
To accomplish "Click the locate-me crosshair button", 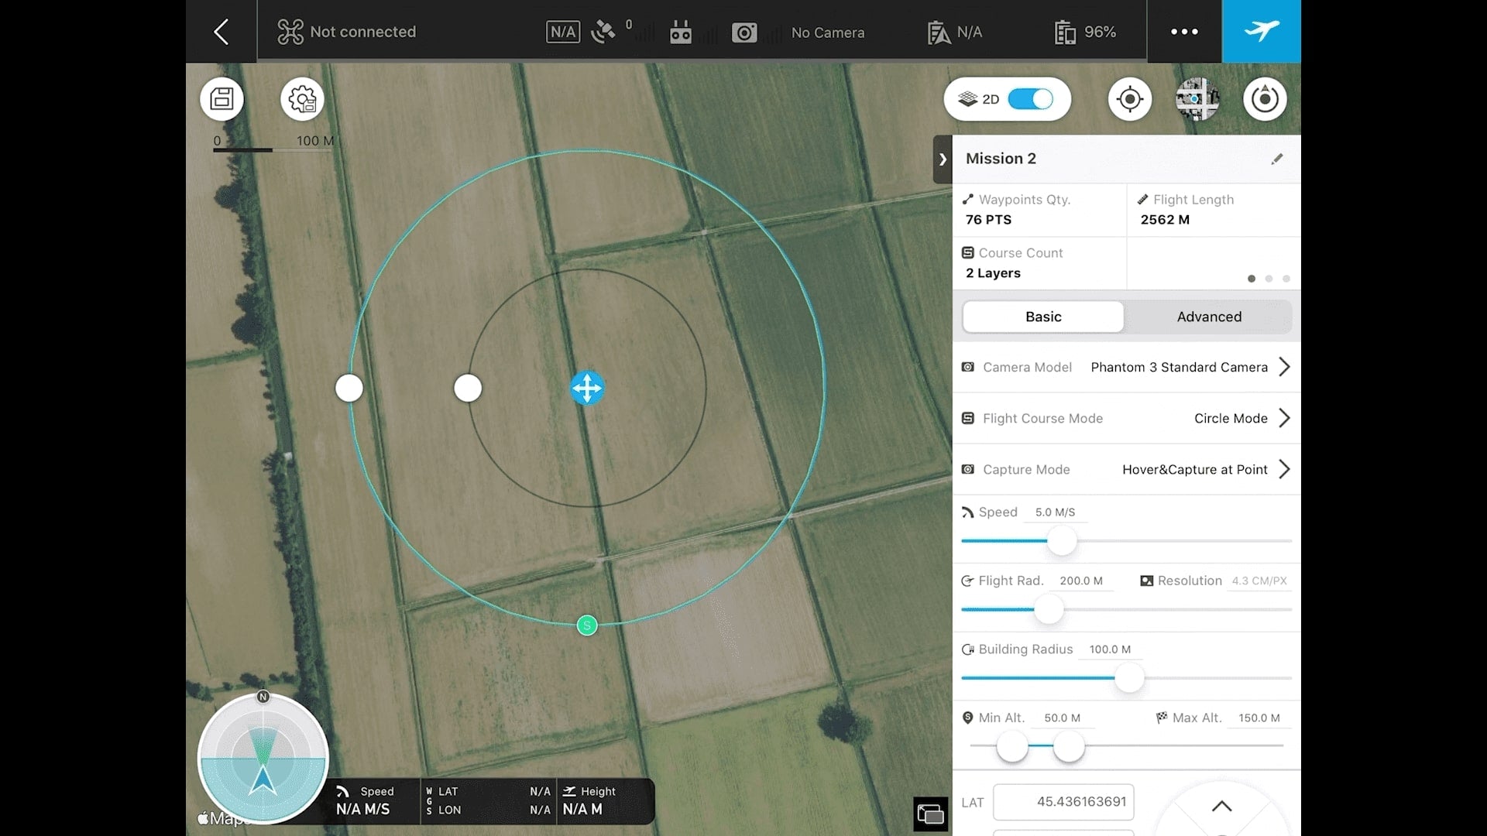I will 1130,99.
